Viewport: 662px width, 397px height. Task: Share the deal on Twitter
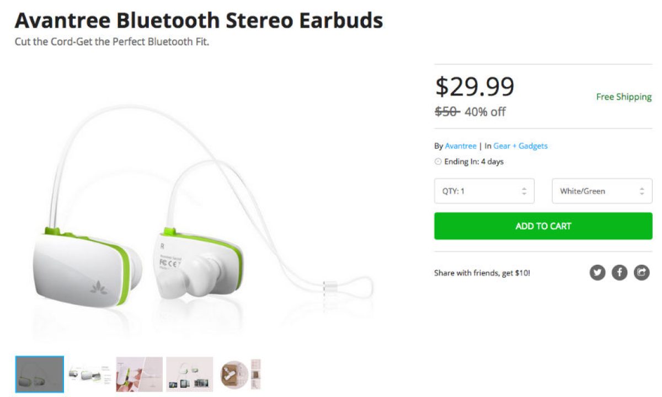point(597,272)
